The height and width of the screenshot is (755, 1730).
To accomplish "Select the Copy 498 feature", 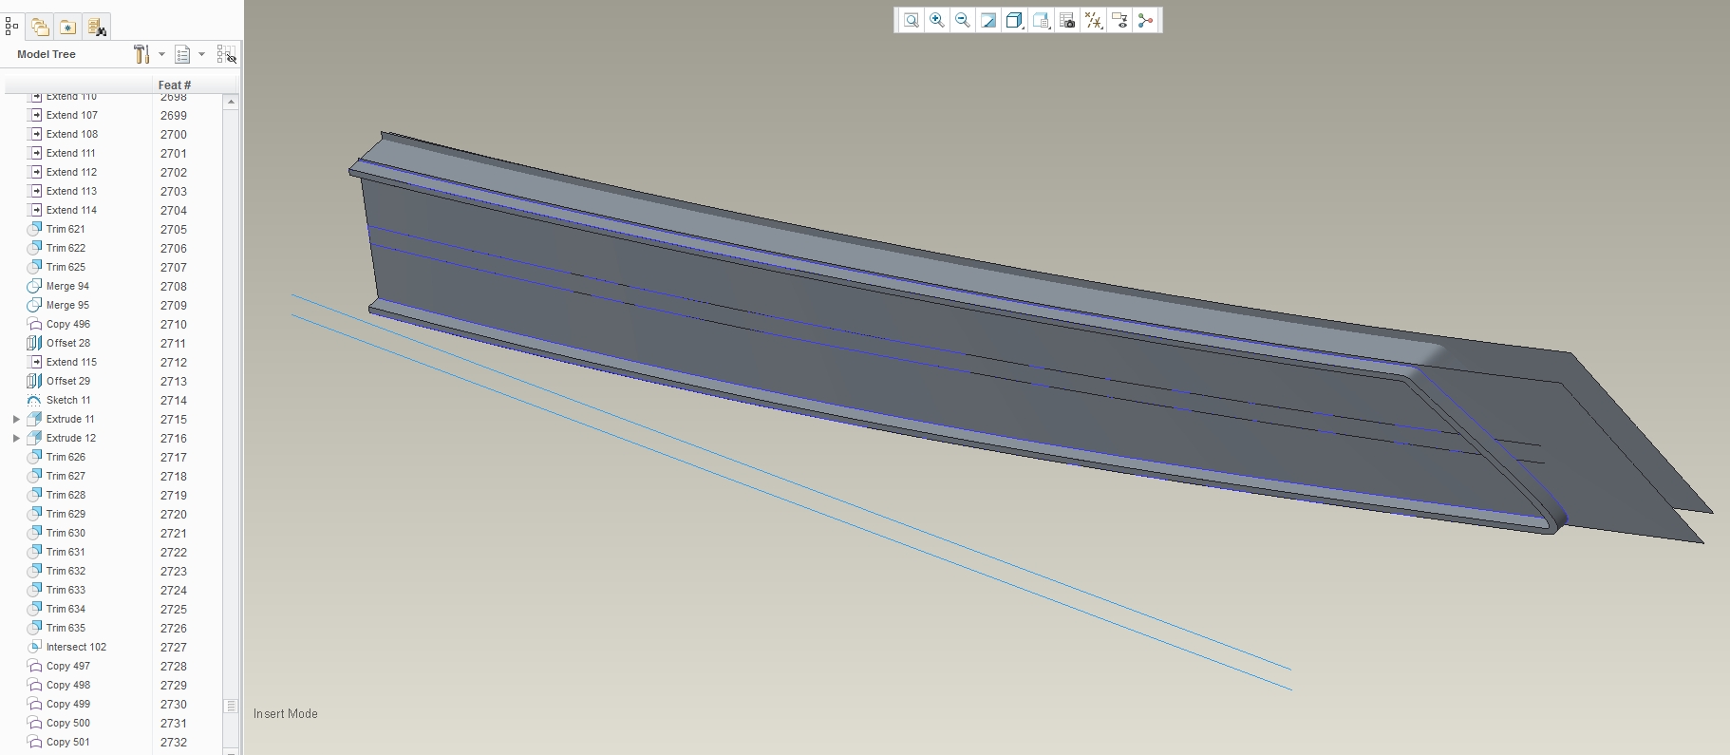I will (68, 685).
